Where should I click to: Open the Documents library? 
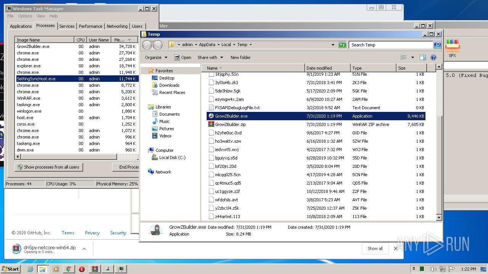(x=169, y=114)
